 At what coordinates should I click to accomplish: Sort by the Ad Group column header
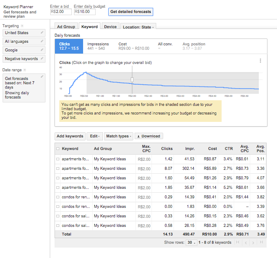click(103, 149)
